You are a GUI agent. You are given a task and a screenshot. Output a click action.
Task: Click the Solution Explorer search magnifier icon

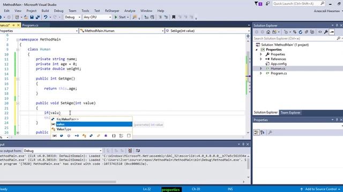[x=338, y=38]
